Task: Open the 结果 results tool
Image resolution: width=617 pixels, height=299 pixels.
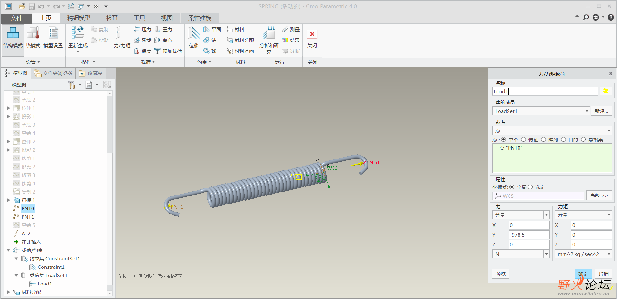Action: coord(291,40)
